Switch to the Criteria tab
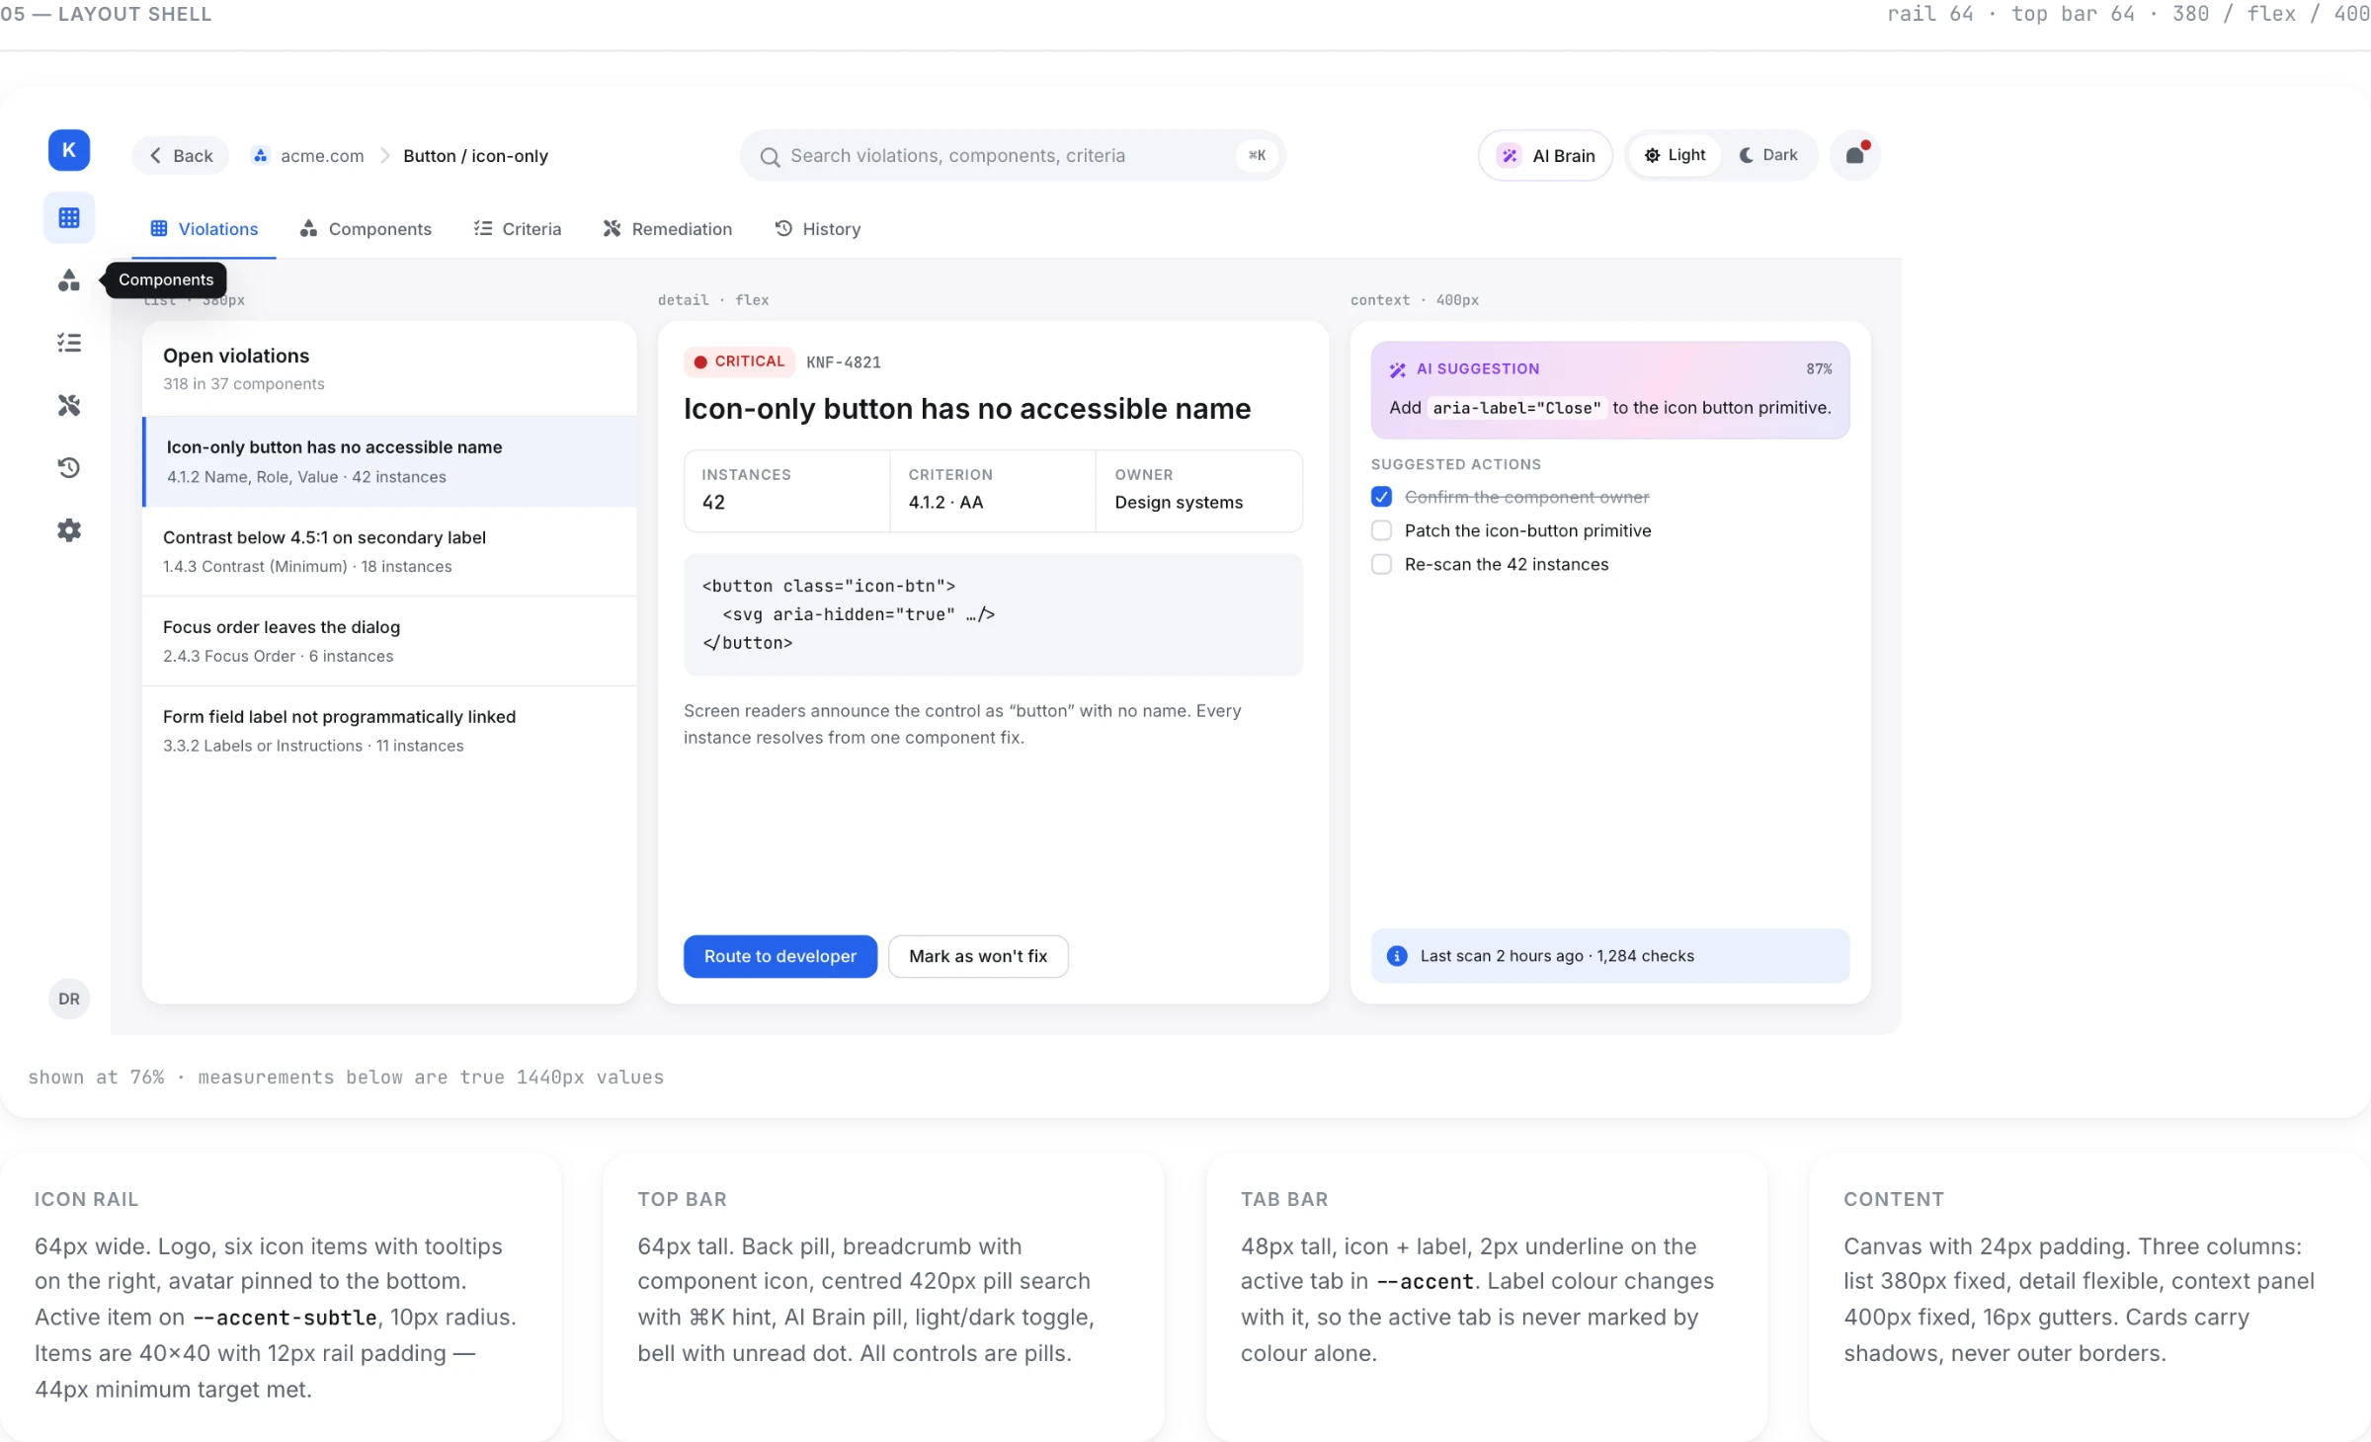2371x1442 pixels. pos(518,229)
